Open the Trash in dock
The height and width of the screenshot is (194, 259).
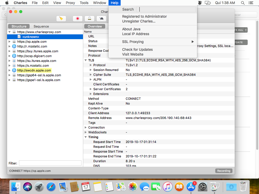[x=243, y=187]
